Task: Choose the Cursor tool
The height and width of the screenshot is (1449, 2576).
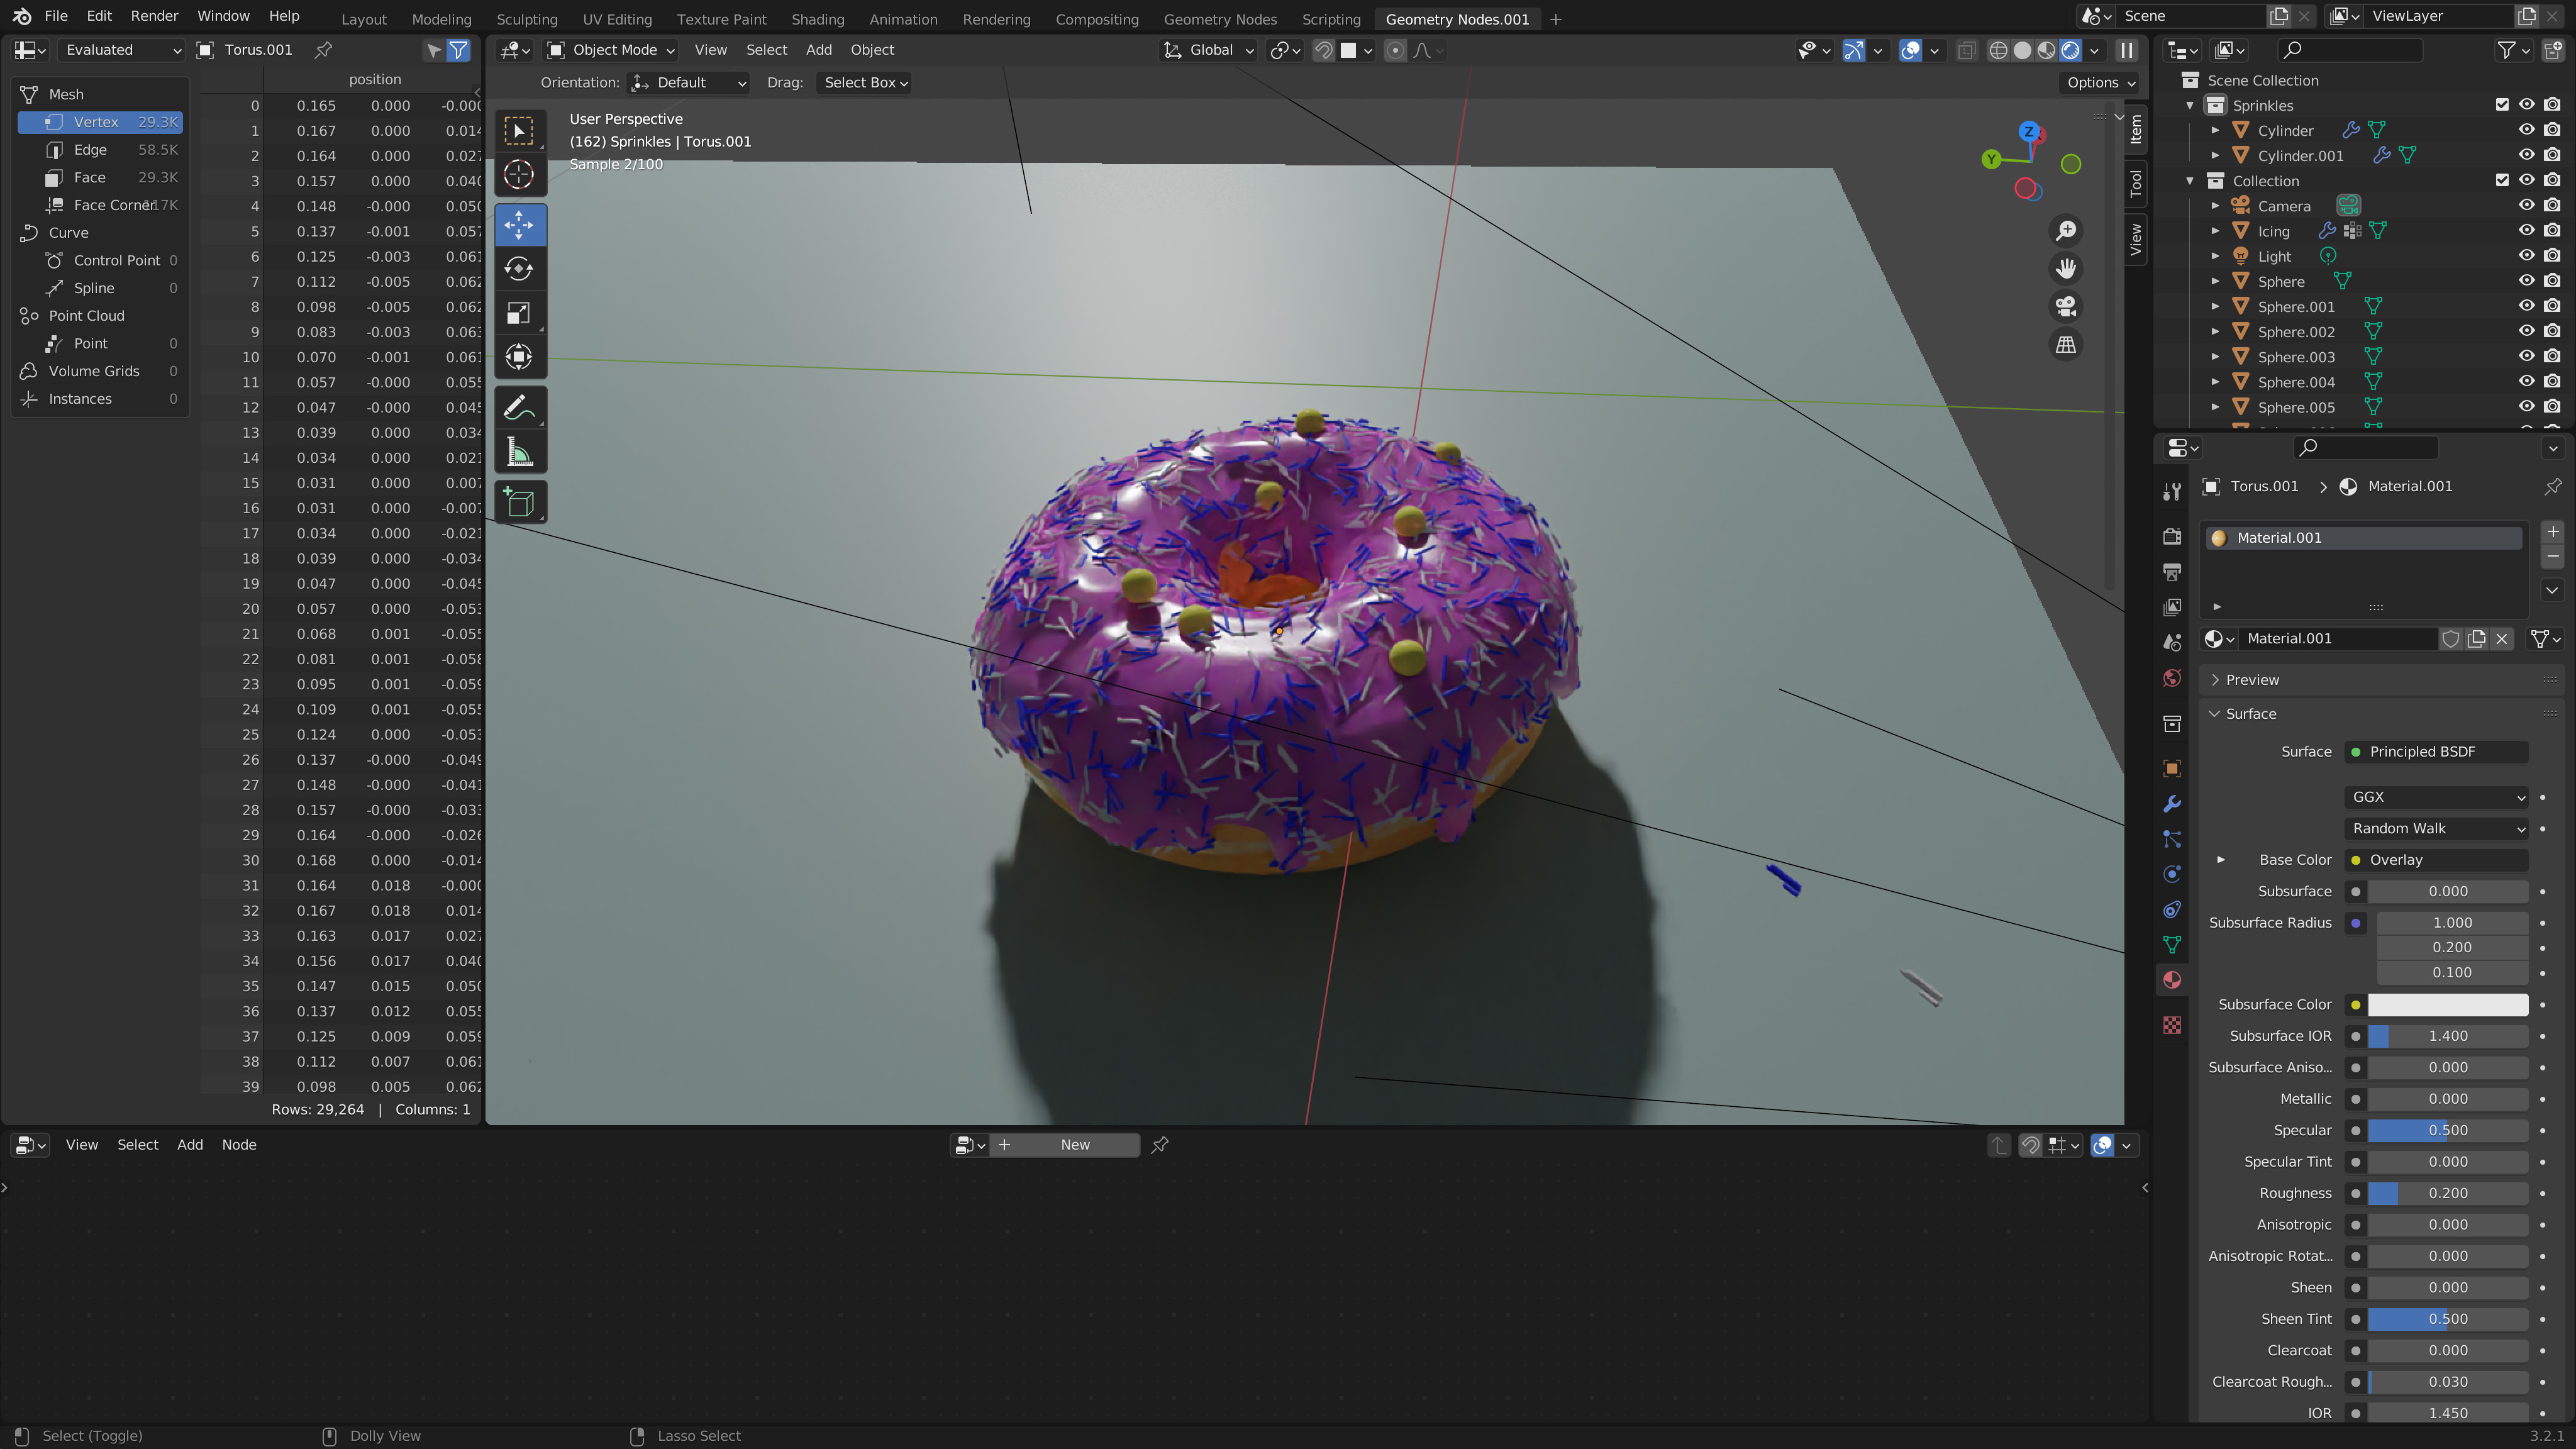Action: coord(518,175)
